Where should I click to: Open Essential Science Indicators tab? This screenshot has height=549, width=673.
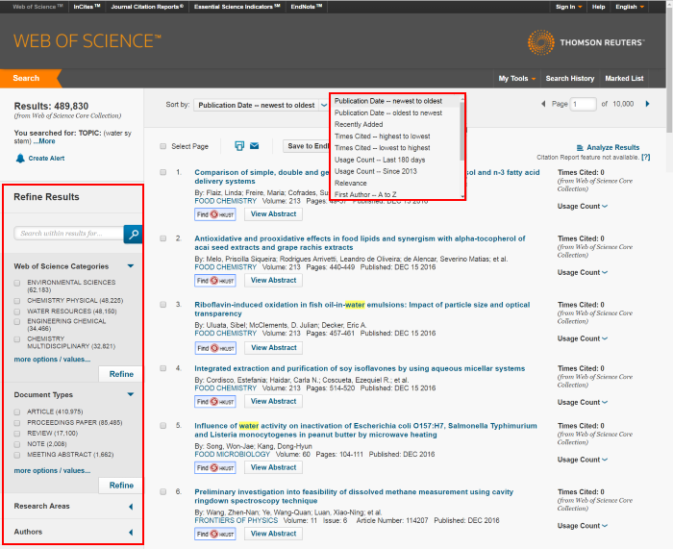pos(237,7)
